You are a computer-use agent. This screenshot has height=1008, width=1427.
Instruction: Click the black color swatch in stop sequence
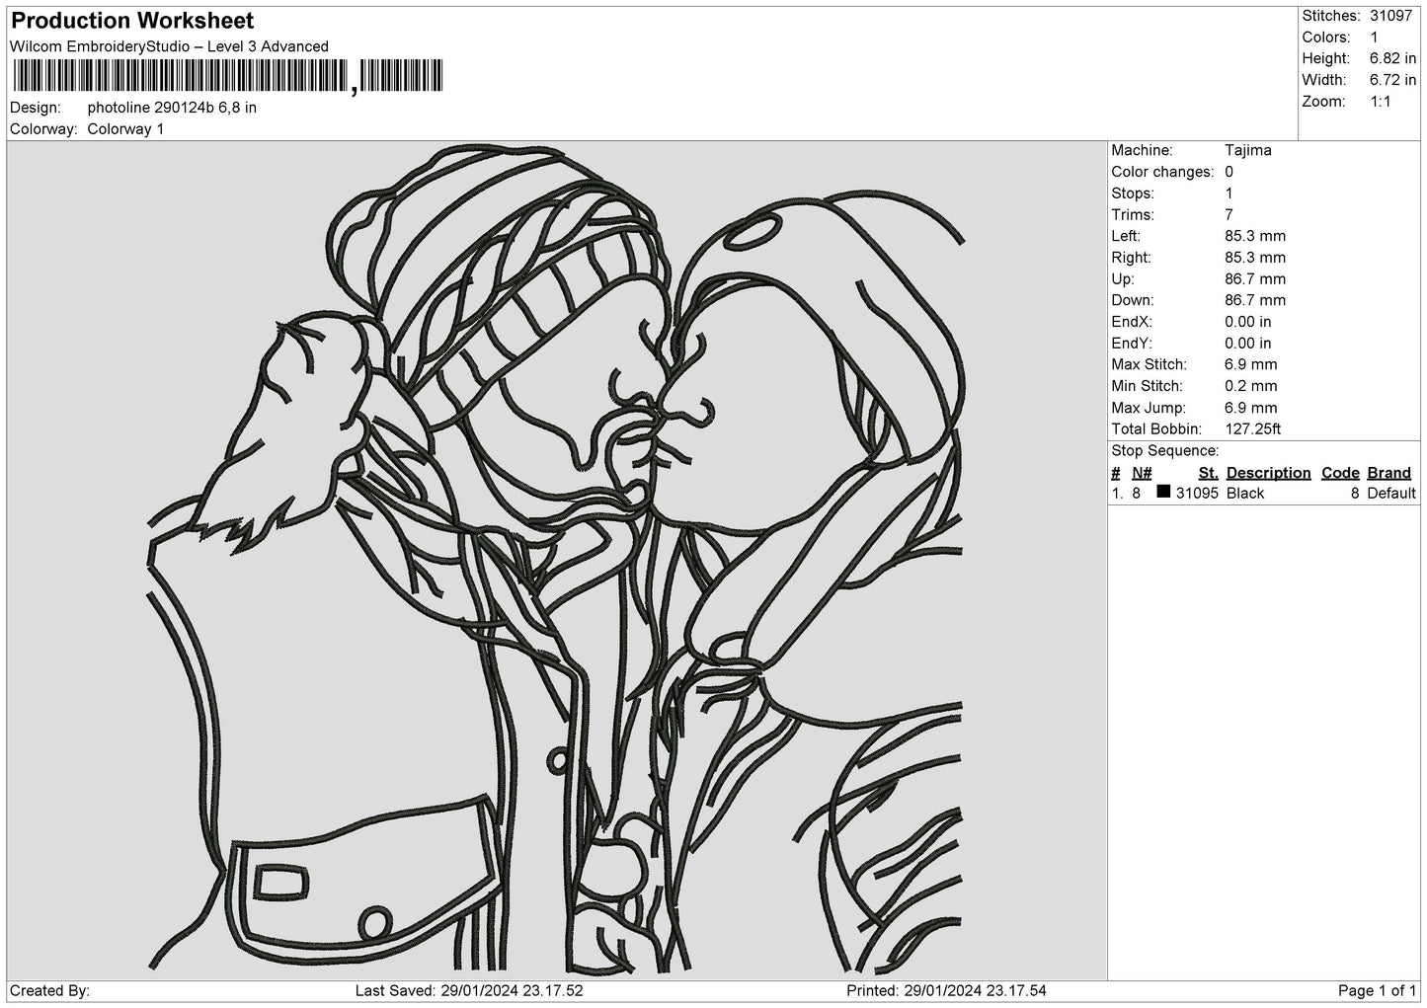click(1163, 492)
